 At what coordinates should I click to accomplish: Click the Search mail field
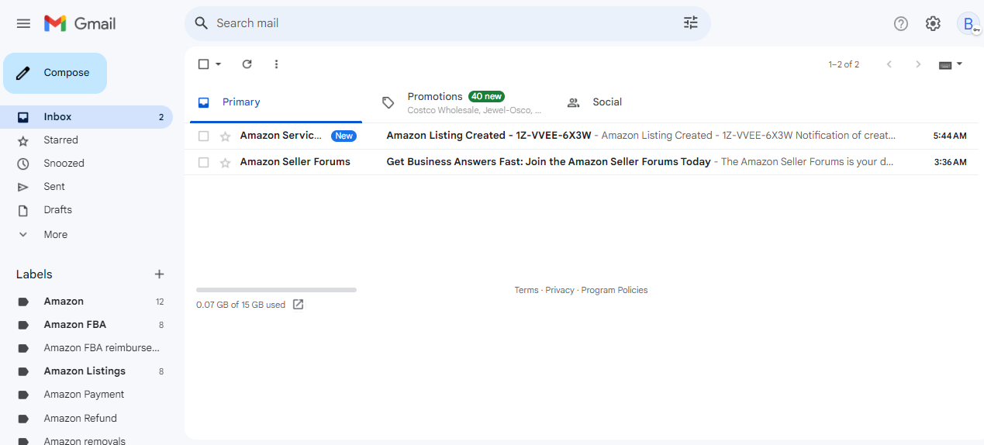(x=447, y=23)
